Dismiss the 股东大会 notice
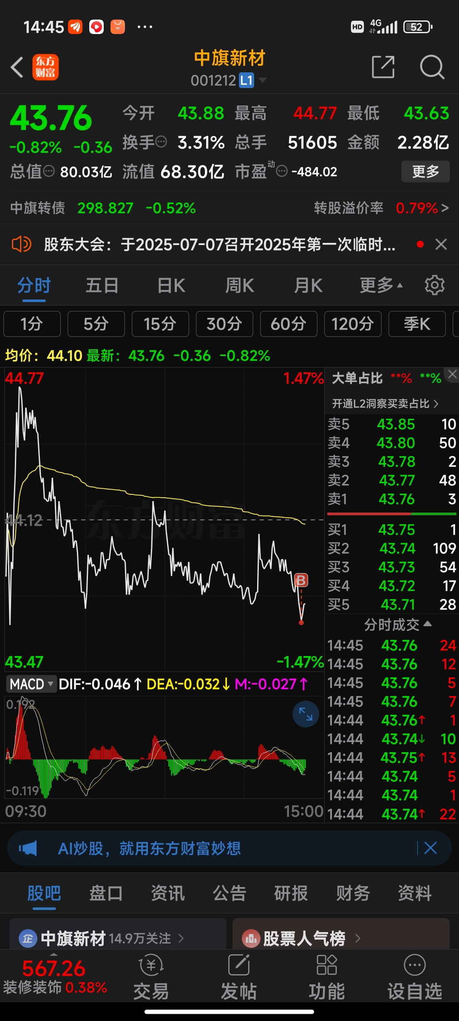 (441, 244)
